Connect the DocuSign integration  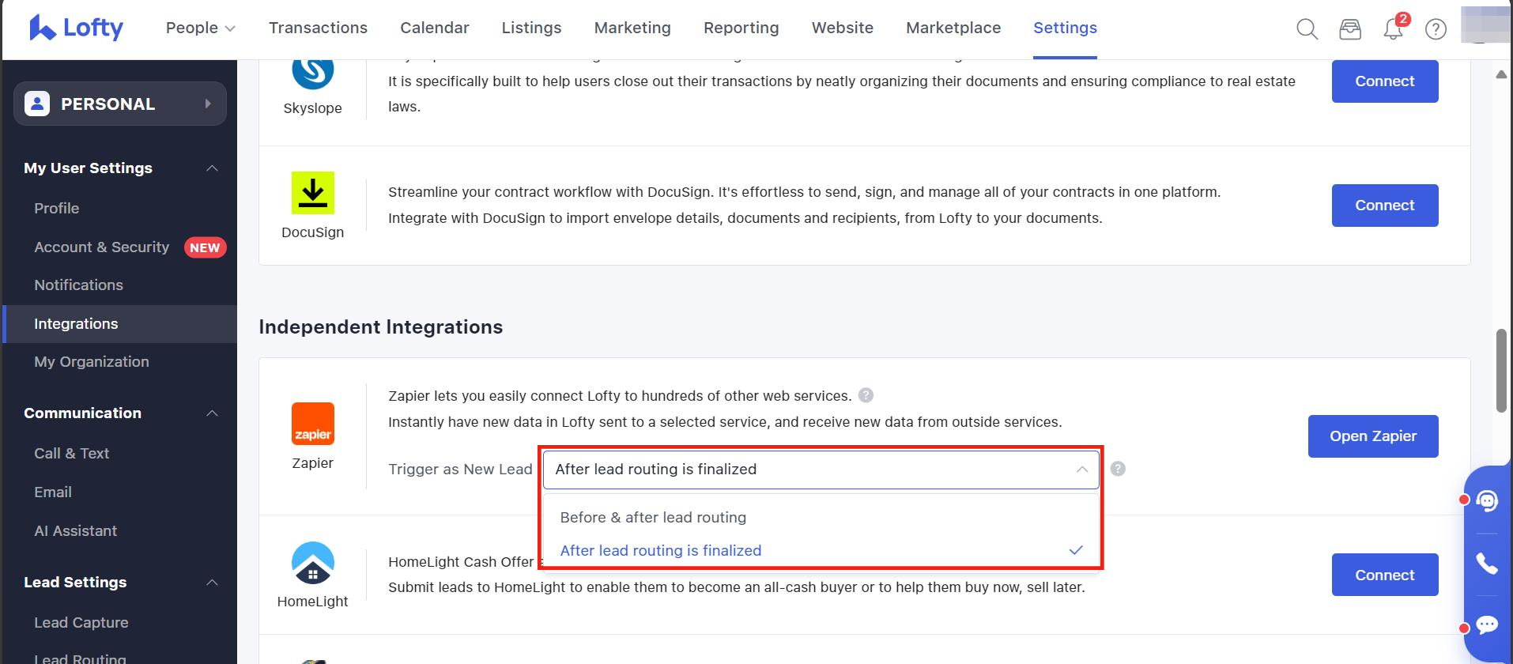(1384, 206)
